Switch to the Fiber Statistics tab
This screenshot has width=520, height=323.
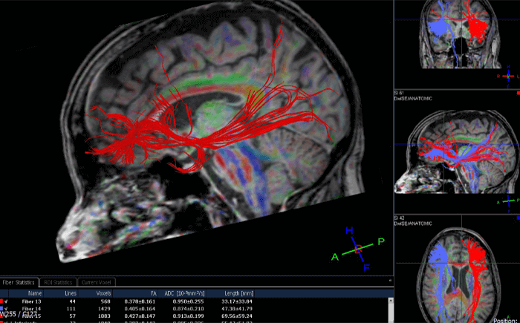pyautogui.click(x=19, y=282)
